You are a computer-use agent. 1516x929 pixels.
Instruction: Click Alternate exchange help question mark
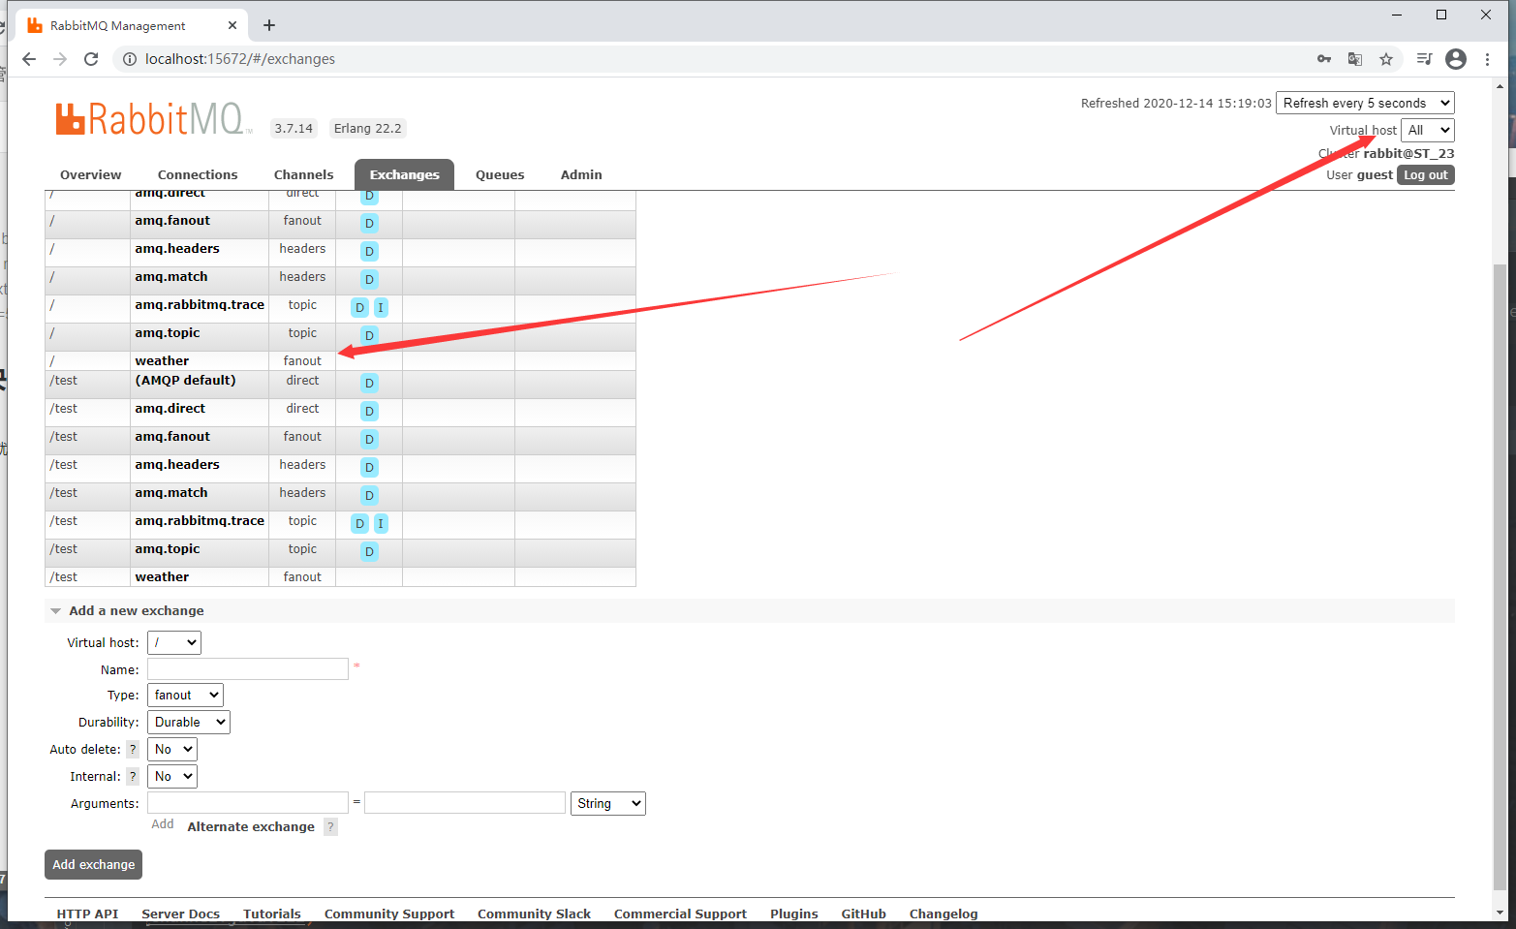click(330, 827)
